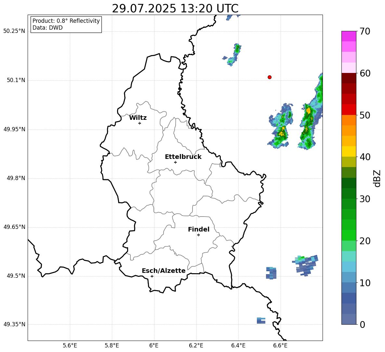Click the magenta top colorbar swatch
This screenshot has height=352, width=385.
coord(349,36)
